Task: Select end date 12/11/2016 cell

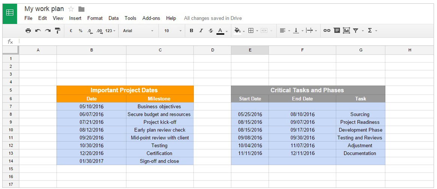Action: click(302, 153)
